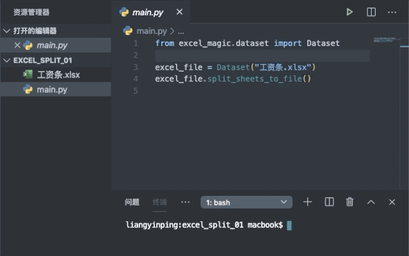The image size is (409, 256).
Task: Split the editor with the layout icon
Action: (371, 12)
